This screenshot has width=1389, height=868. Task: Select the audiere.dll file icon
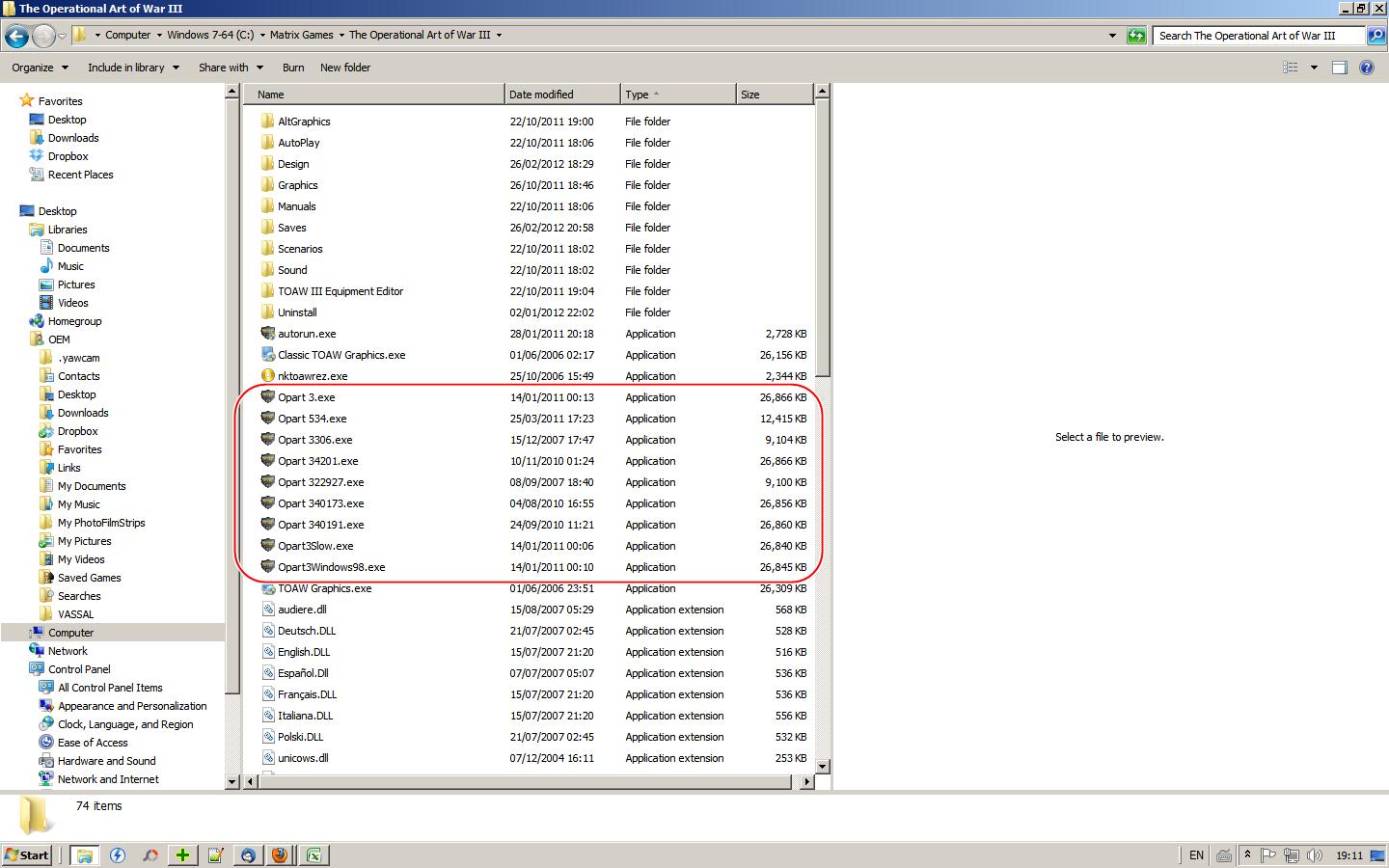(268, 610)
